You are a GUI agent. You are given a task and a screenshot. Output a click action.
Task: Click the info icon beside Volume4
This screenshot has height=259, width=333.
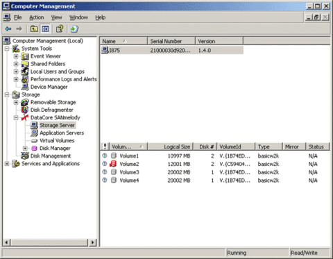click(105, 180)
